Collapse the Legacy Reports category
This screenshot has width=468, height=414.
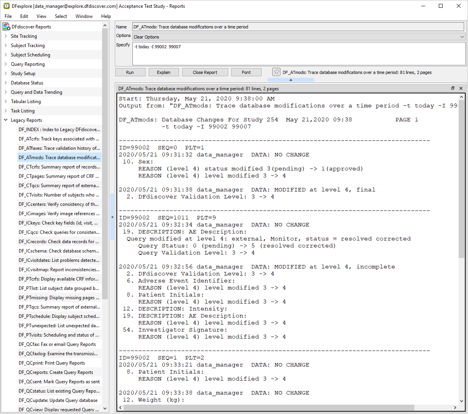tap(5, 120)
